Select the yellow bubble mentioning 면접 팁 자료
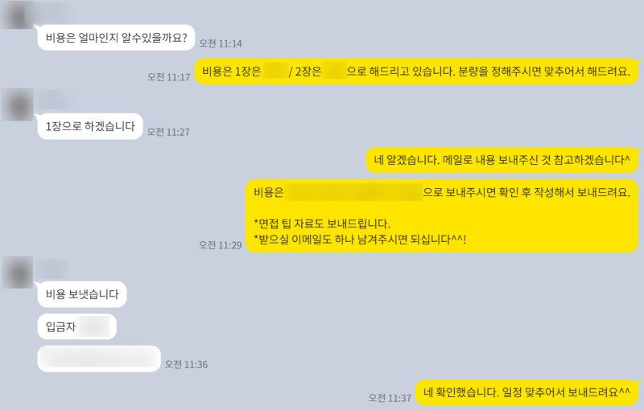This screenshot has height=410, width=644. (442, 216)
